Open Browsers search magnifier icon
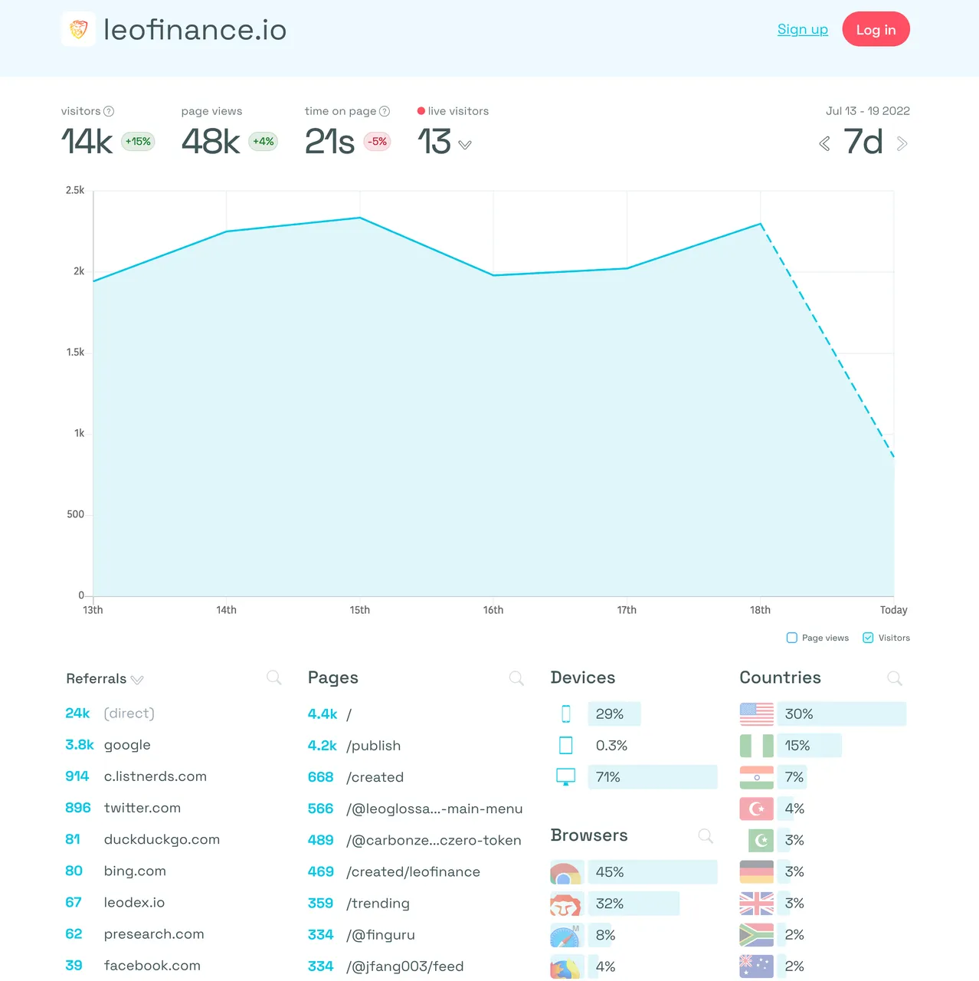 coord(706,836)
